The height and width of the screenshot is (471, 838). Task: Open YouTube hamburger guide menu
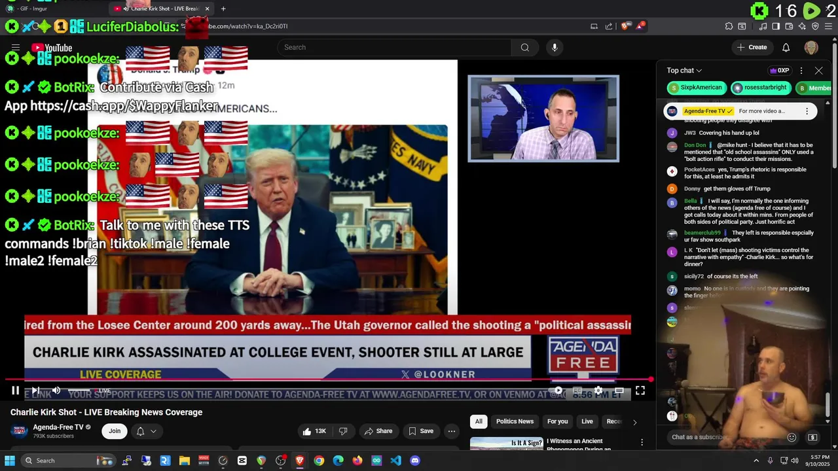coord(16,47)
